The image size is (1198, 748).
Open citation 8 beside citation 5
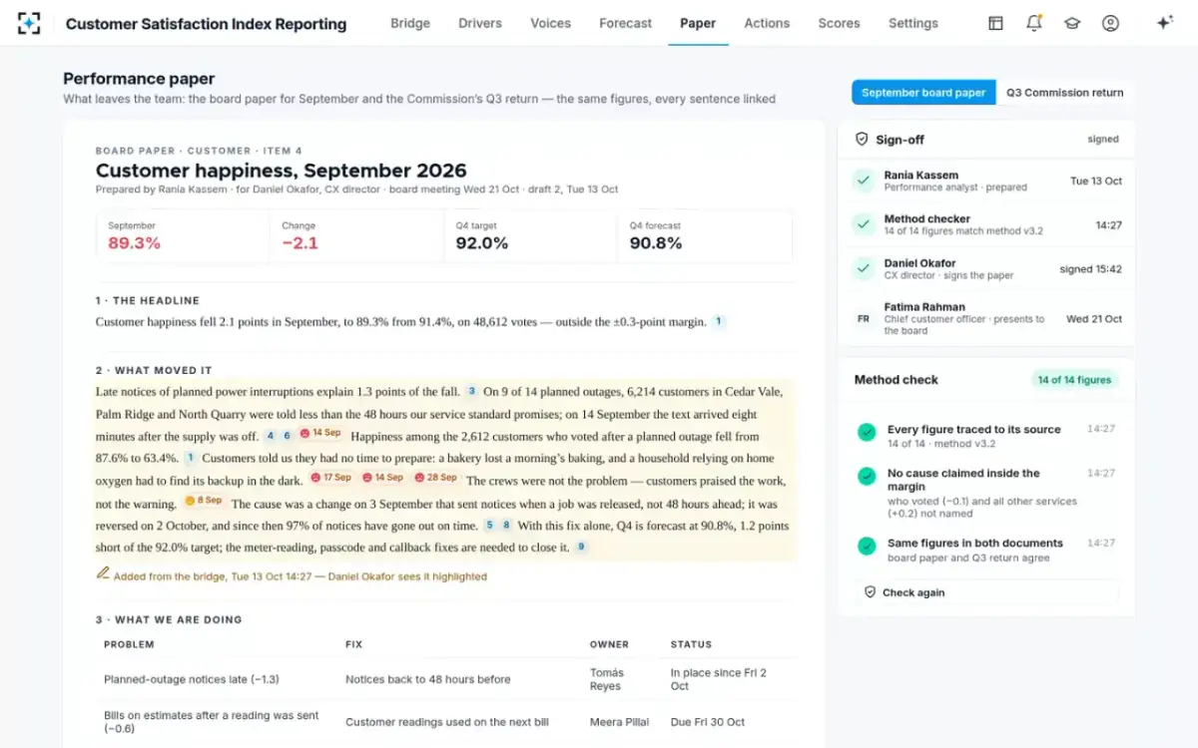tap(506, 525)
